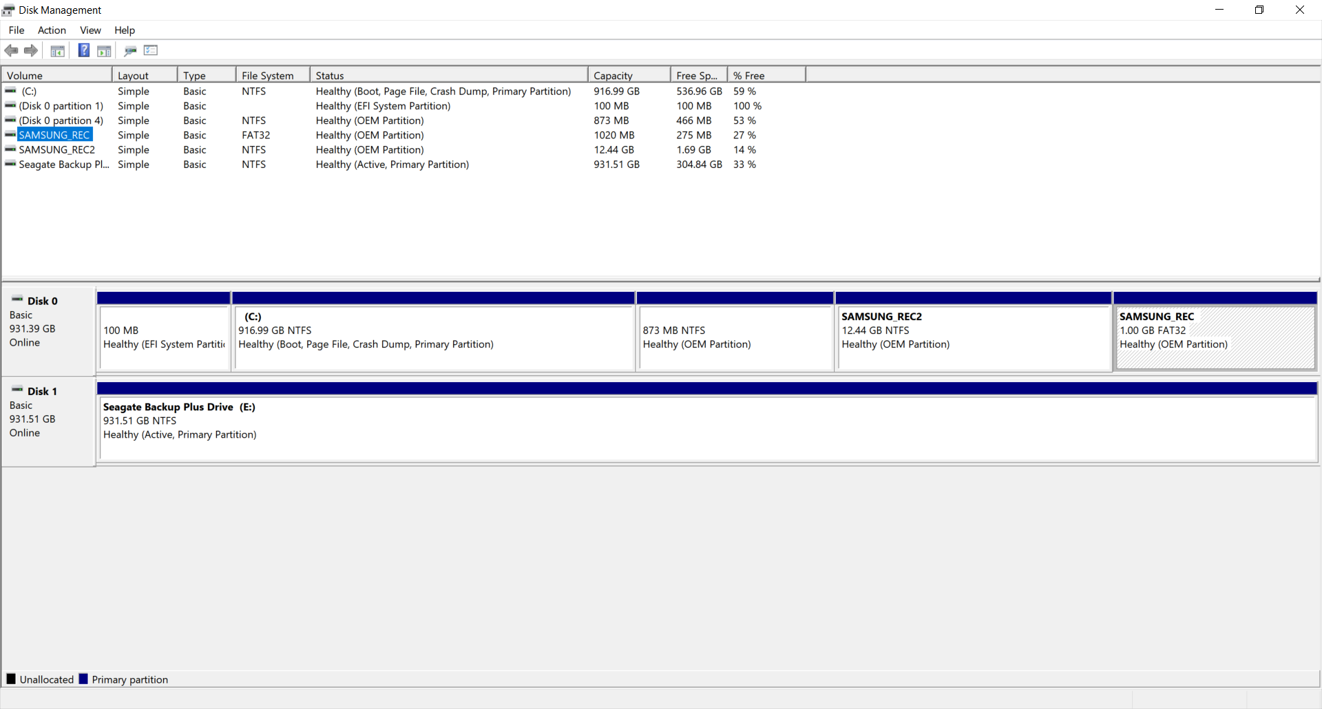Click the Type column header

pos(207,76)
